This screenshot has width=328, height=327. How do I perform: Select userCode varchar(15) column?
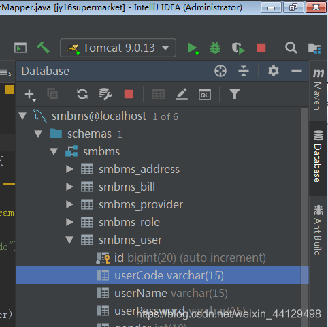pos(162,275)
